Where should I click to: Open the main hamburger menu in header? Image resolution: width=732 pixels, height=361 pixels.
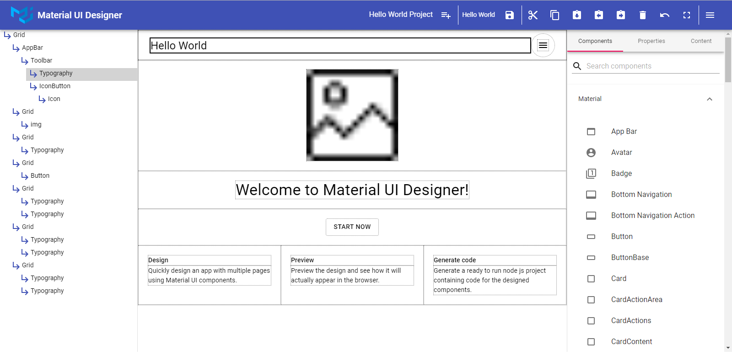[710, 15]
